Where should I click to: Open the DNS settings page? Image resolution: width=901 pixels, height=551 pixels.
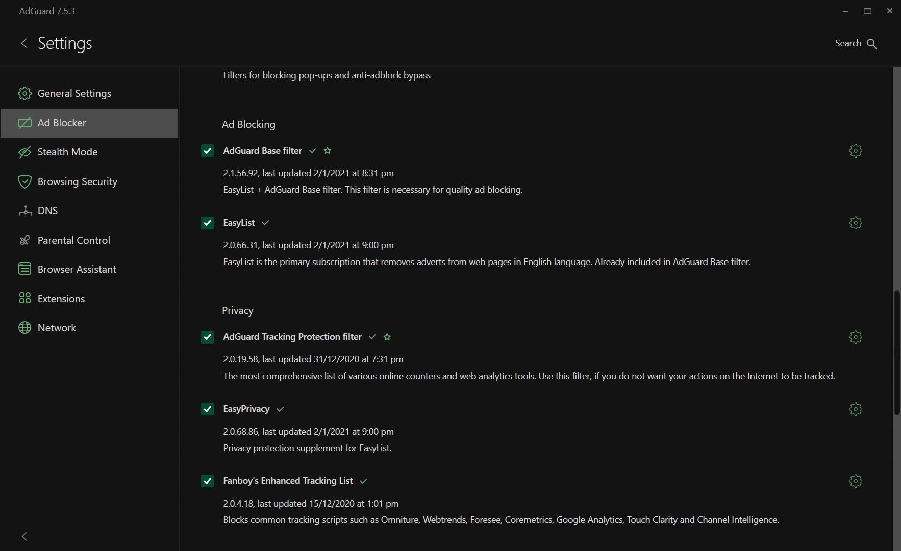[47, 211]
